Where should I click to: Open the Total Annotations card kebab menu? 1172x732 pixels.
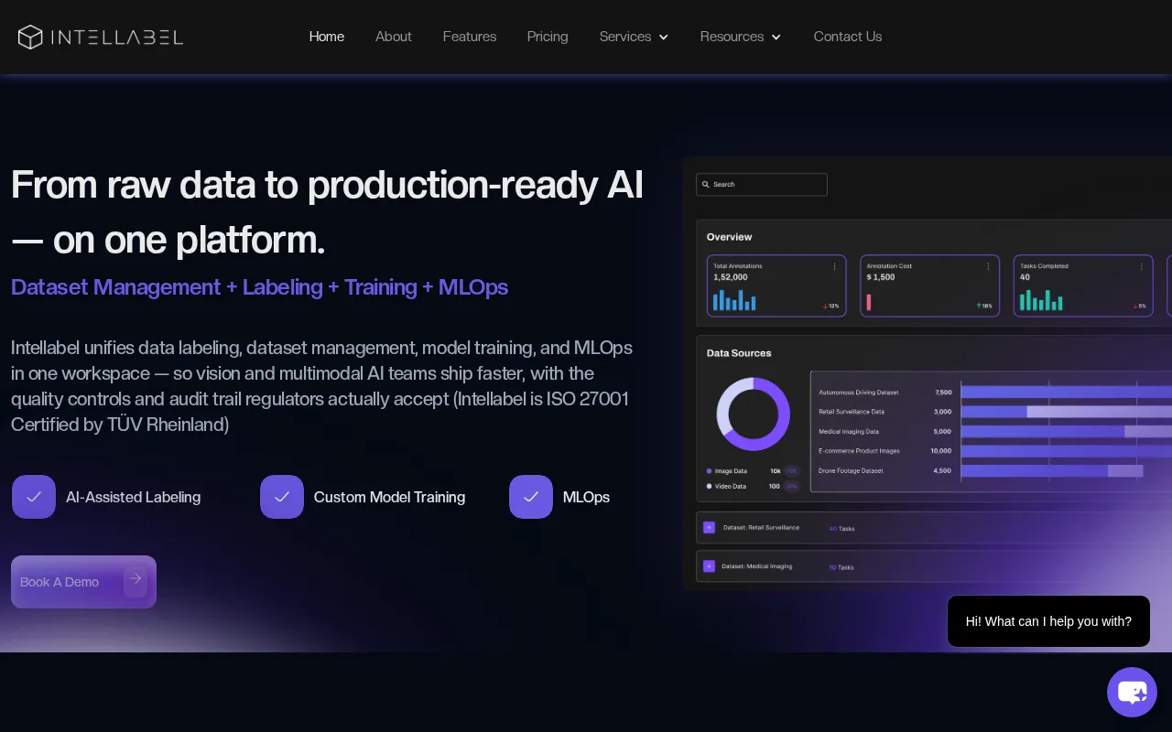pyautogui.click(x=834, y=266)
